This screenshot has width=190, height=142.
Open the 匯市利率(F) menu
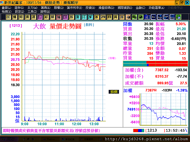74,8
